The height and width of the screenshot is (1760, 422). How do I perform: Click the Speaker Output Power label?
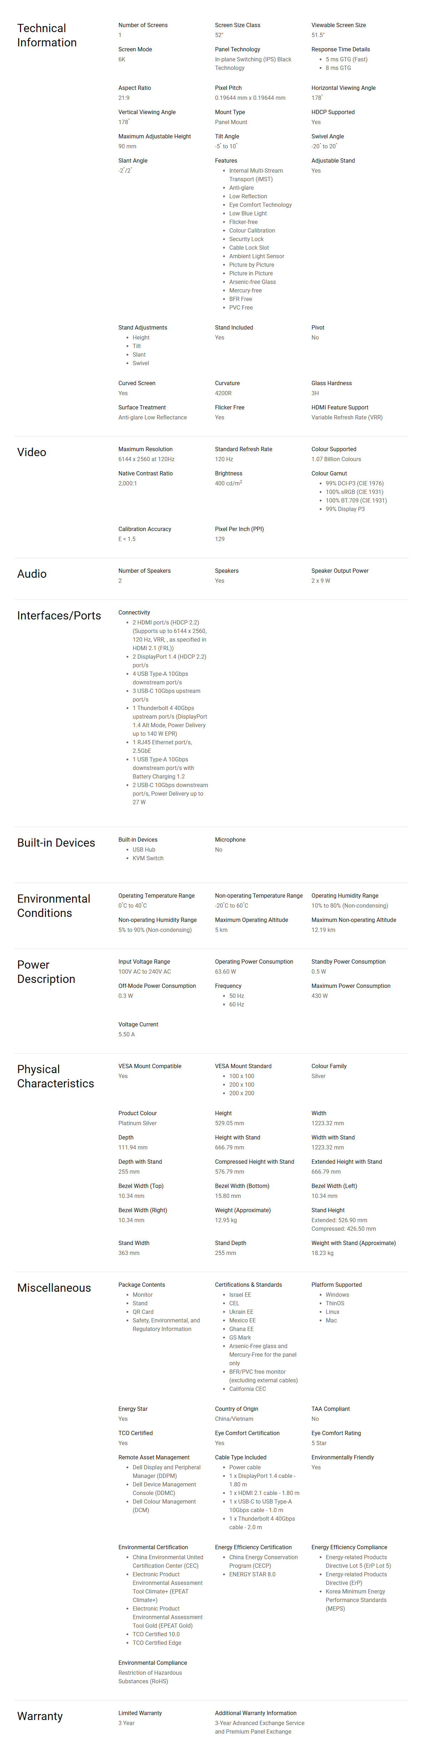click(340, 571)
